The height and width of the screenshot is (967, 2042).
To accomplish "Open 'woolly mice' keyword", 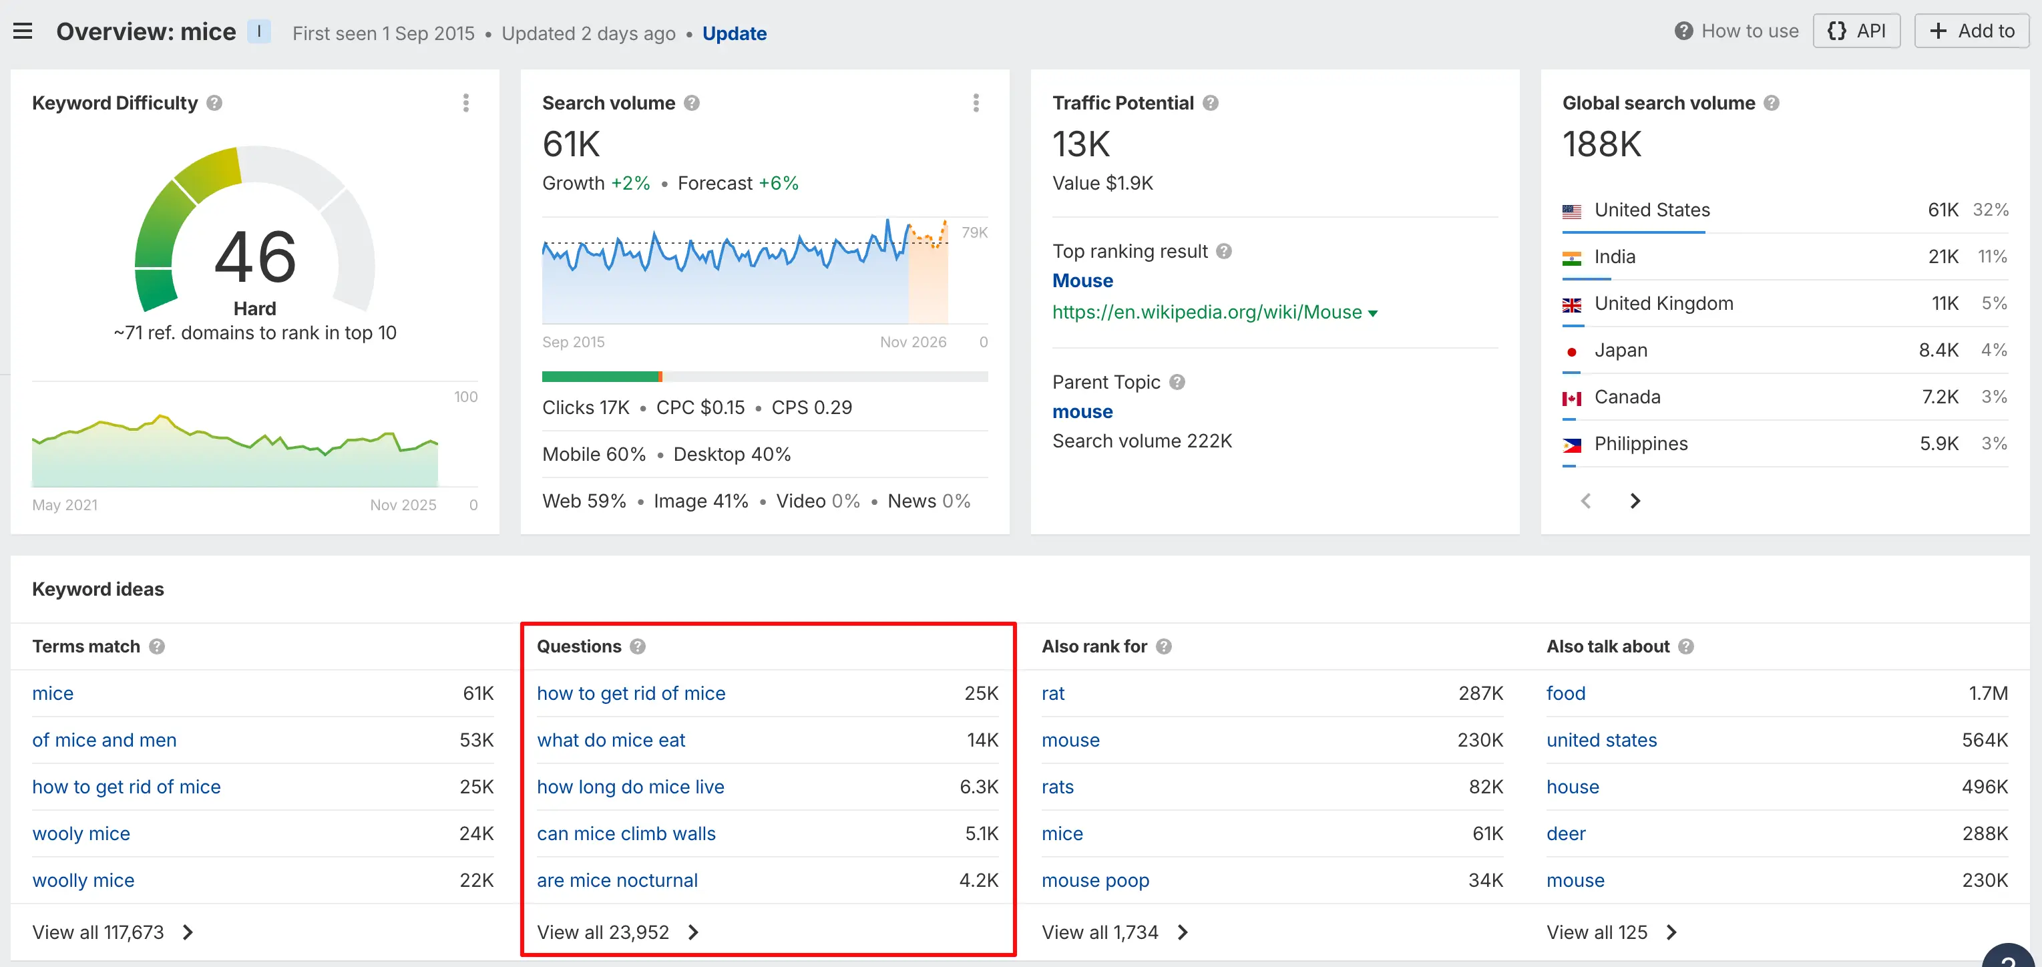I will click(x=83, y=881).
